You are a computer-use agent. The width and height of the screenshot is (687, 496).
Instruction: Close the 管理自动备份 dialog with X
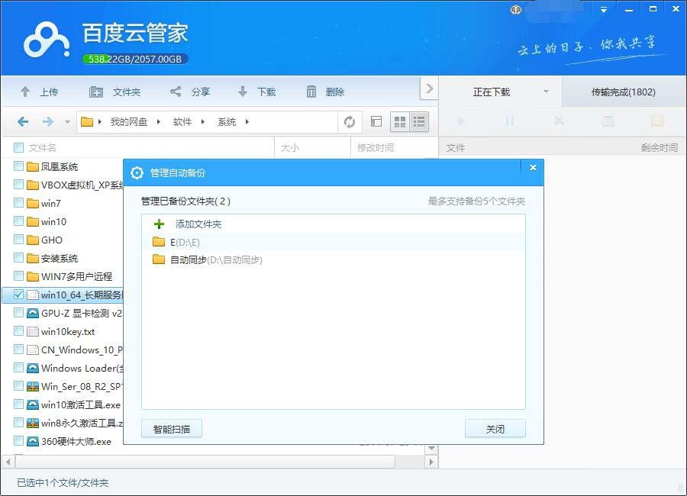tap(533, 167)
